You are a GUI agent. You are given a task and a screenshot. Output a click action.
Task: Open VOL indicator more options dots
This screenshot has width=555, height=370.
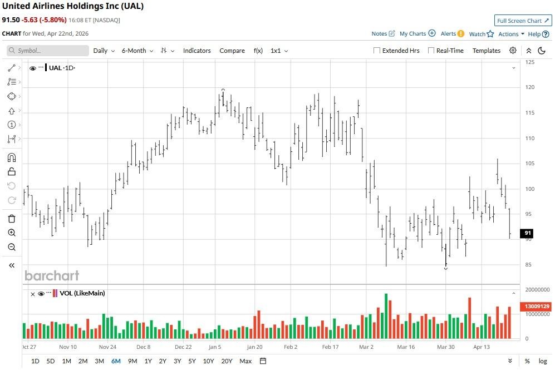[49, 292]
